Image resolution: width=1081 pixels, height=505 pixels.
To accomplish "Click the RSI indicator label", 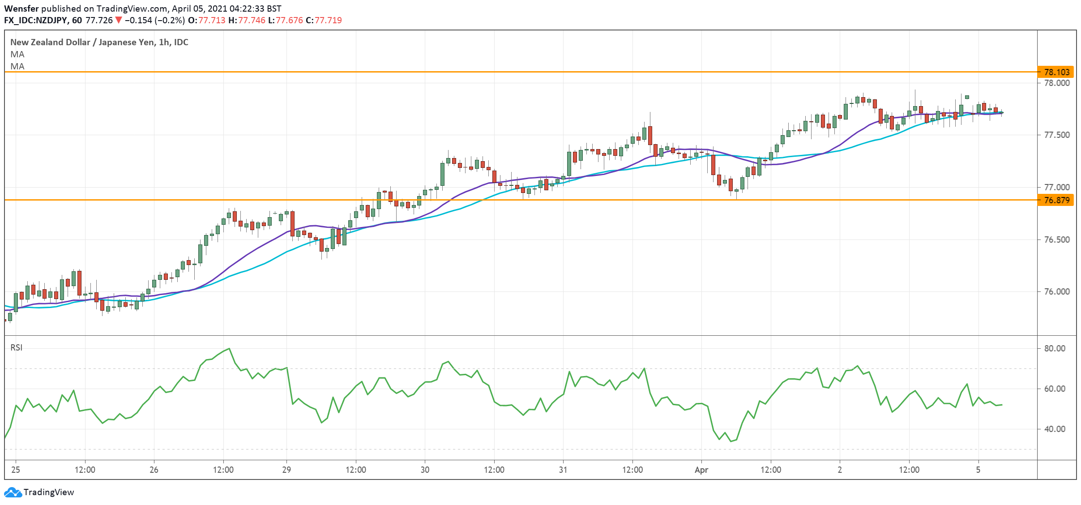I will (x=17, y=347).
